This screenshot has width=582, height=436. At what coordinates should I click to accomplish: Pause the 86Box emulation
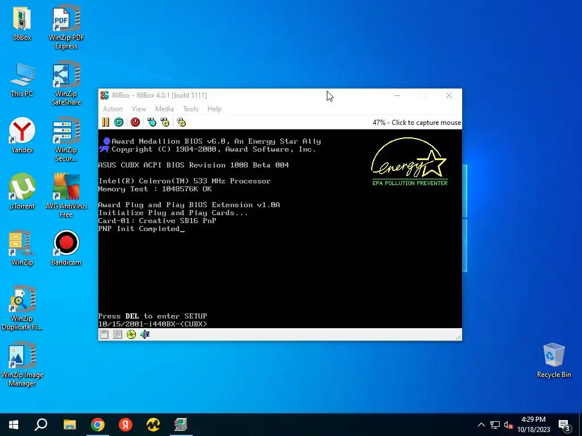tap(105, 122)
